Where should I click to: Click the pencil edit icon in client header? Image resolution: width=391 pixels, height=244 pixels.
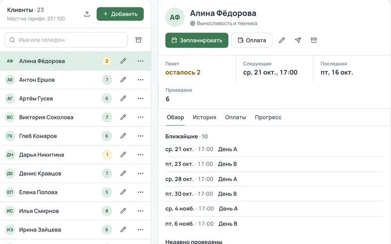(282, 40)
